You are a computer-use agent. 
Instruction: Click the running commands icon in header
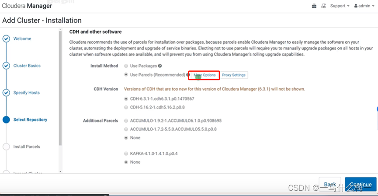pos(323,6)
